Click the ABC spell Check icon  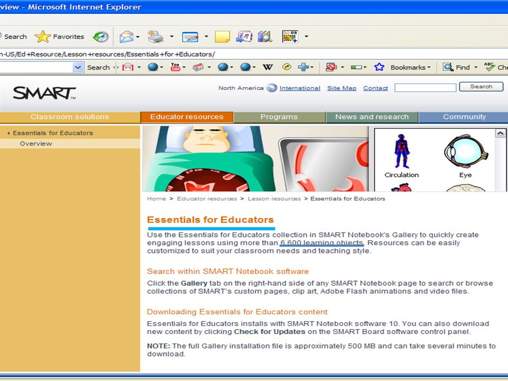pyautogui.click(x=489, y=67)
